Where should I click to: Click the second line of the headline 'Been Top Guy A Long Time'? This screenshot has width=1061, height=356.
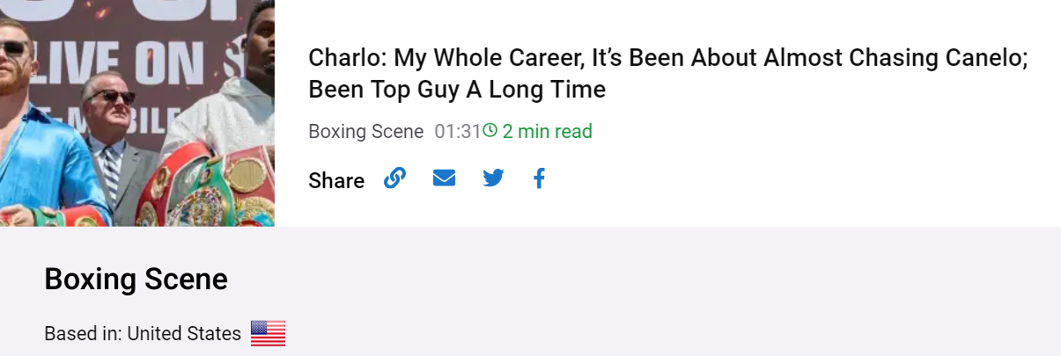[457, 90]
